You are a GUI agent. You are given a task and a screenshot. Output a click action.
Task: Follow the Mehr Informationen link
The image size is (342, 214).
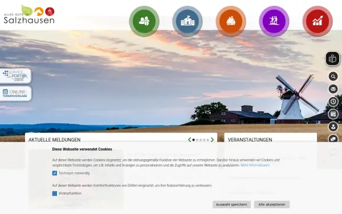click(255, 165)
